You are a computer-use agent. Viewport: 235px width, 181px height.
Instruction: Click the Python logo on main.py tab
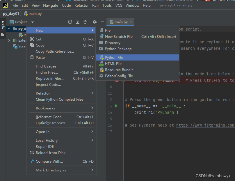click(111, 22)
